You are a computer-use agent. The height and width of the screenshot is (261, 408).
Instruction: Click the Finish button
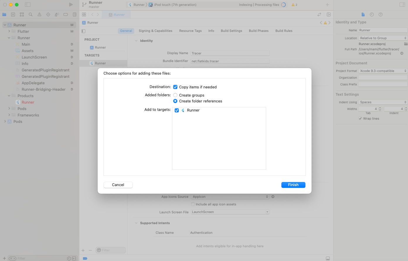(x=293, y=185)
